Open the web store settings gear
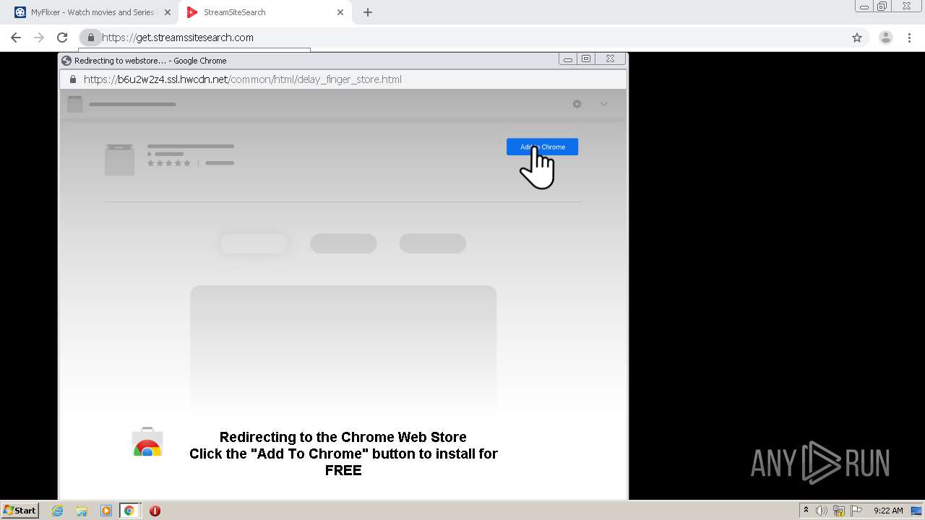The height and width of the screenshot is (520, 925). [577, 104]
